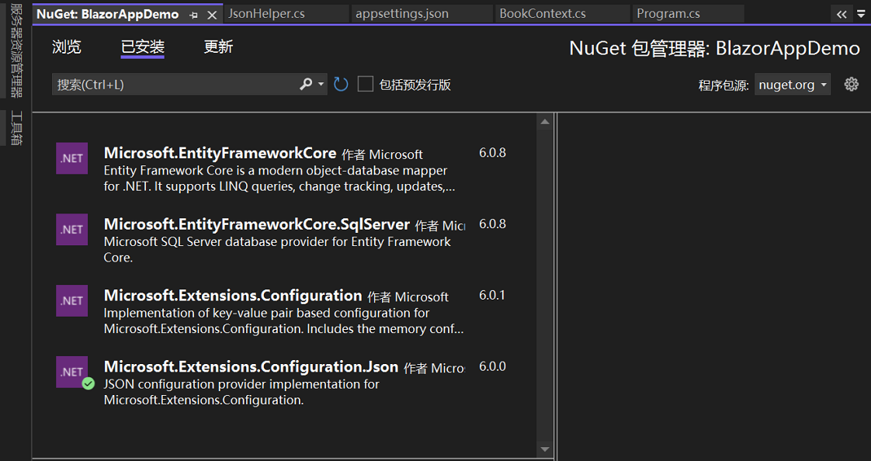
Task: Click the EntityFrameworkCore.SqlServer .NET package icon
Action: [x=71, y=229]
